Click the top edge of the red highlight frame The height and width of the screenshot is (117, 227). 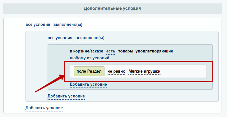[139, 62]
